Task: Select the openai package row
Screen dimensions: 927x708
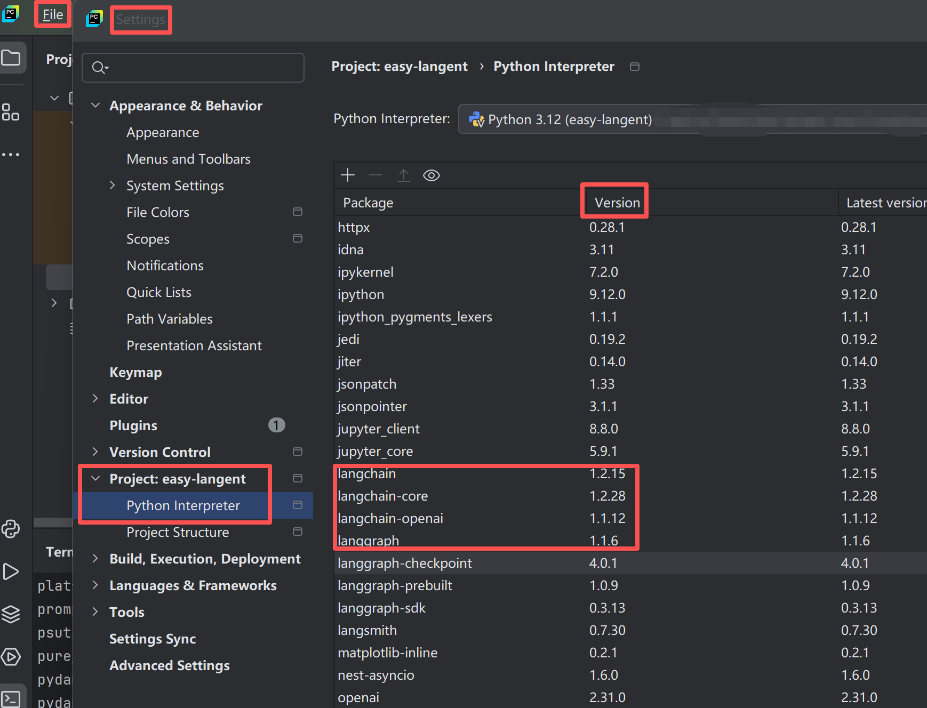Action: pyautogui.click(x=630, y=697)
